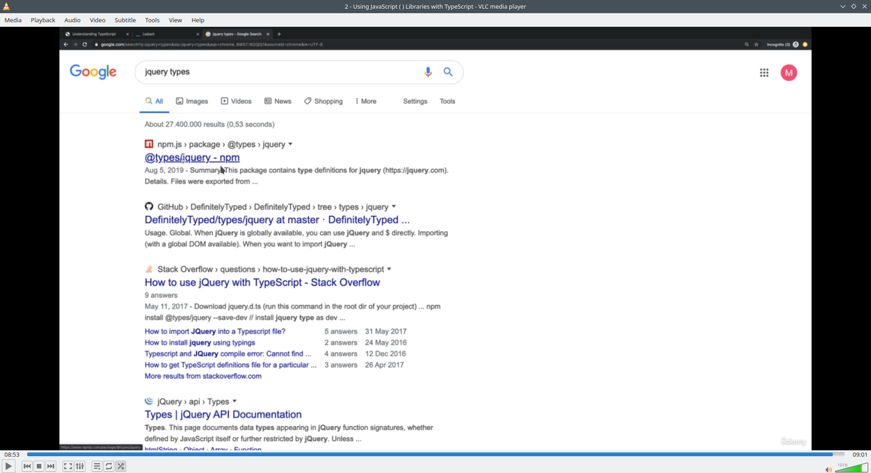The height and width of the screenshot is (473, 871).
Task: Expand the GitHub result dropdown arrow
Action: (394, 207)
